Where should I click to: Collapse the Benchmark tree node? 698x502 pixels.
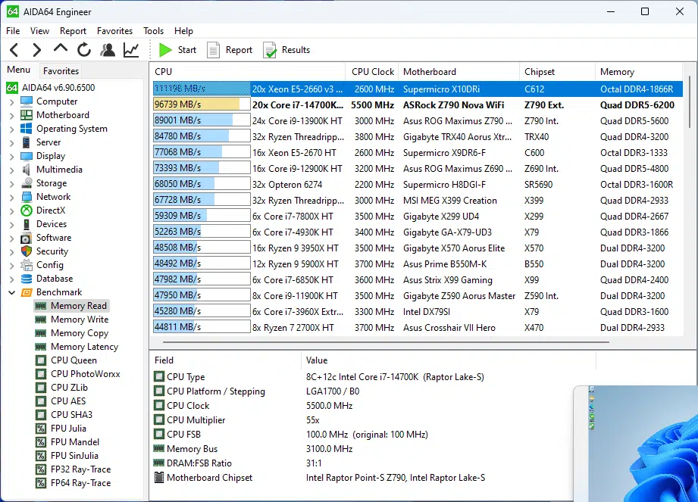coord(11,292)
